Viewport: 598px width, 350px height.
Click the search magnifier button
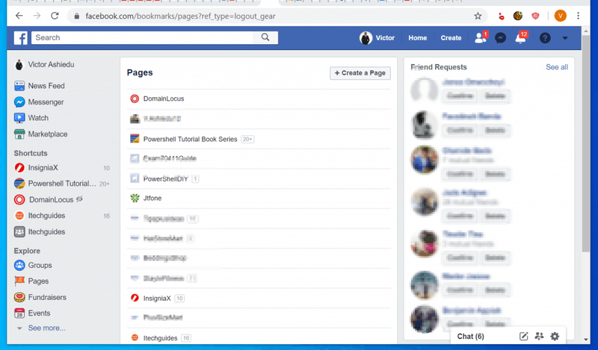tap(265, 37)
